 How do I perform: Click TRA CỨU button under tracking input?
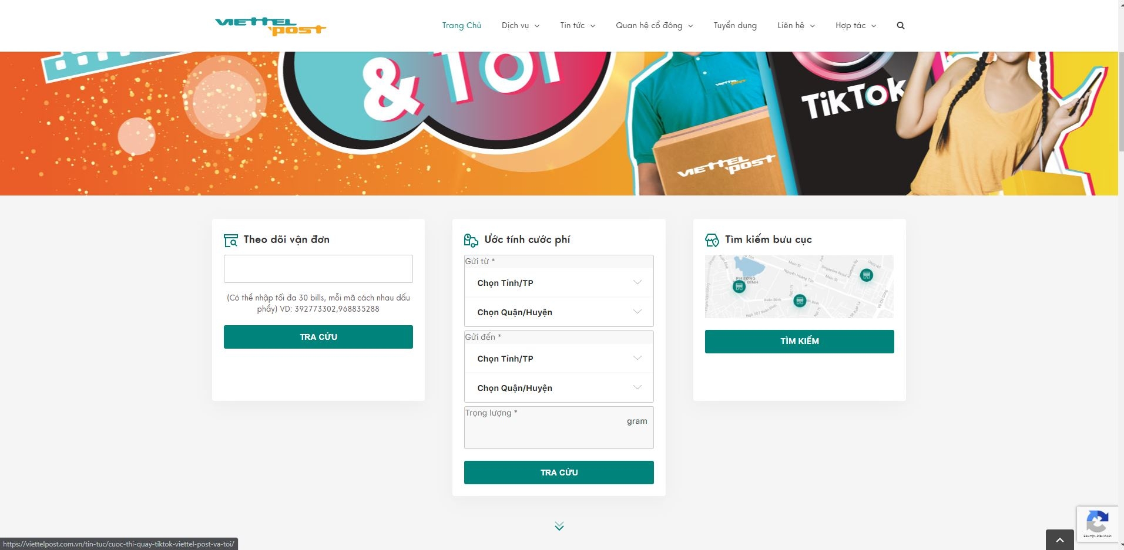[x=318, y=337]
